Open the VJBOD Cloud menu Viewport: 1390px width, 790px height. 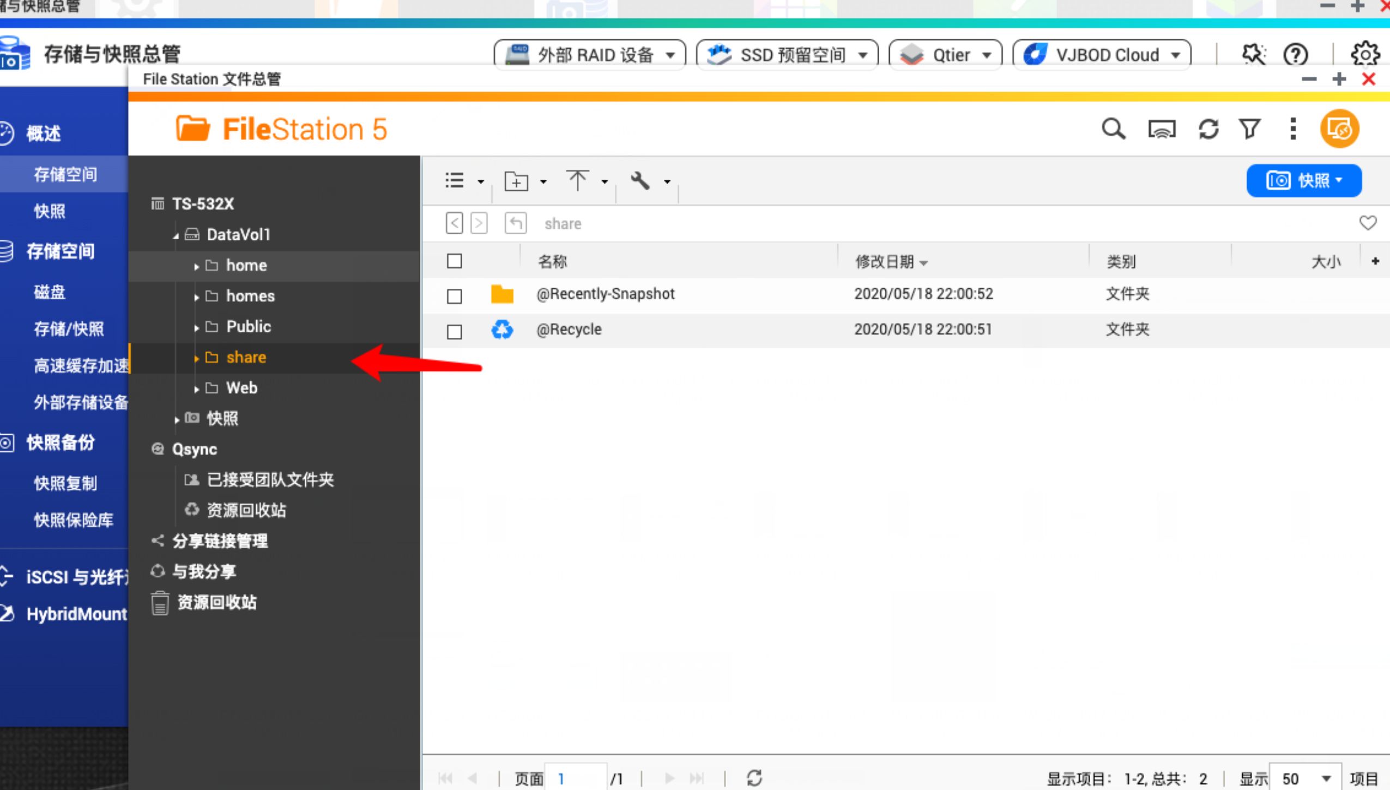pyautogui.click(x=1102, y=55)
